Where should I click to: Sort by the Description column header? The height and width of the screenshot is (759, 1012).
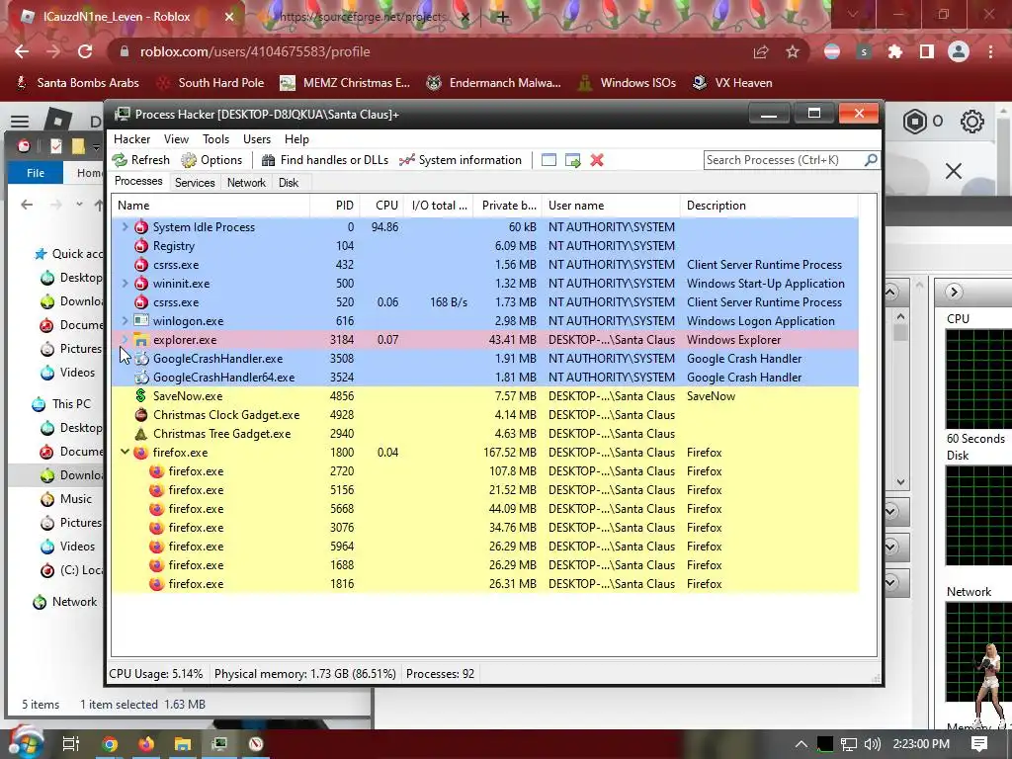(769, 206)
